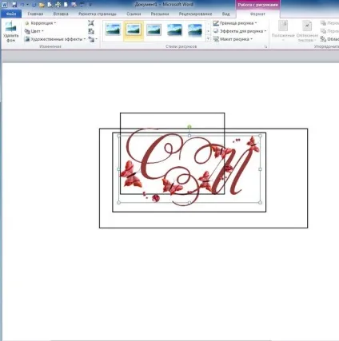The width and height of the screenshot is (339, 341).
Task: Open the Макет рисунка dropdown
Action: click(233, 39)
